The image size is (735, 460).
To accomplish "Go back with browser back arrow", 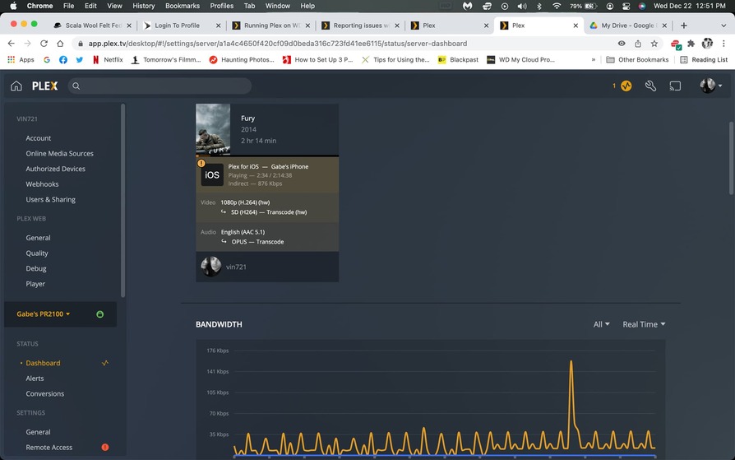I will (x=12, y=43).
